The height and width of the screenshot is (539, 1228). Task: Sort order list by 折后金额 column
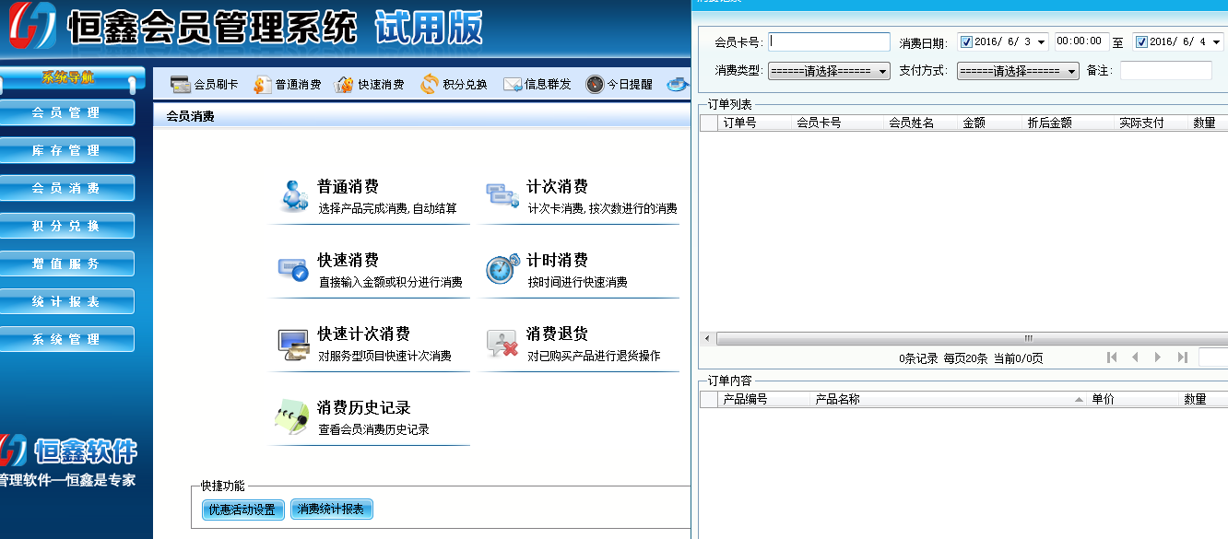tap(1069, 123)
